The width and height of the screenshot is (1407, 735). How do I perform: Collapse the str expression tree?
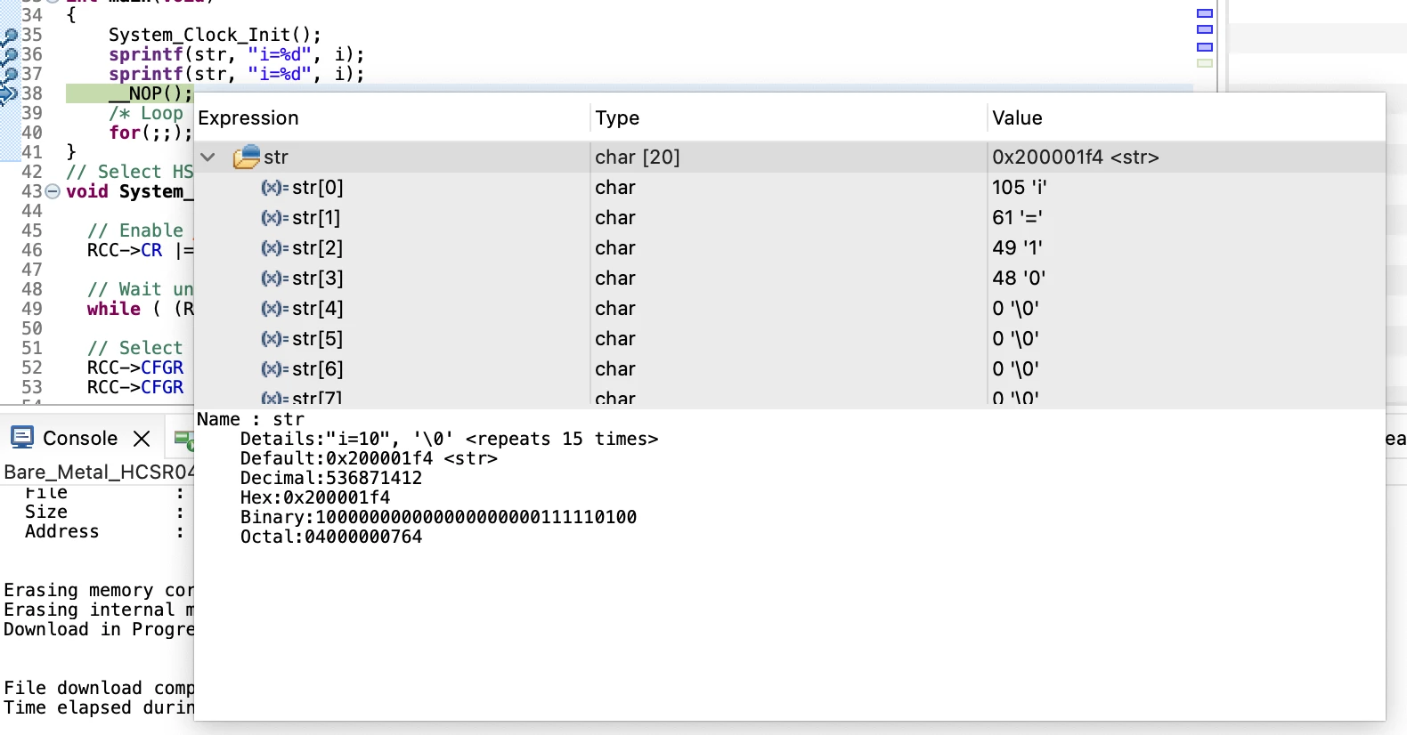tap(208, 157)
